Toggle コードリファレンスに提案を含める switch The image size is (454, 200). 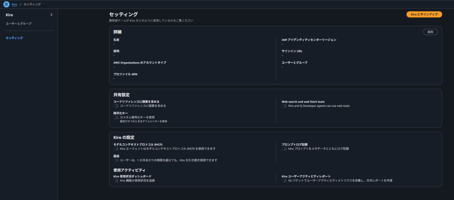tap(116, 106)
